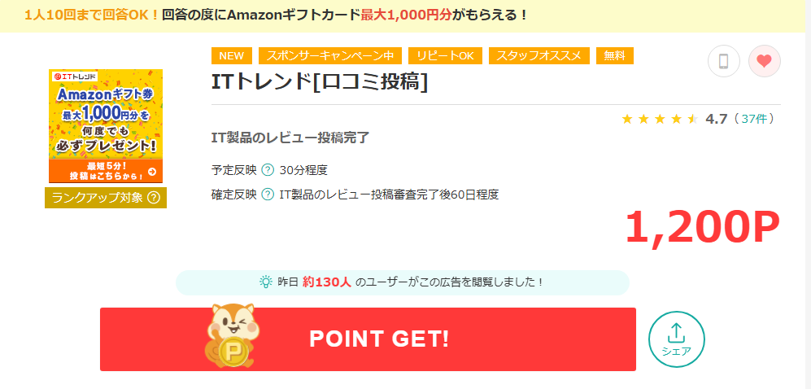This screenshot has height=389, width=811.
Task: Select the NEW tag label
Action: tap(232, 56)
